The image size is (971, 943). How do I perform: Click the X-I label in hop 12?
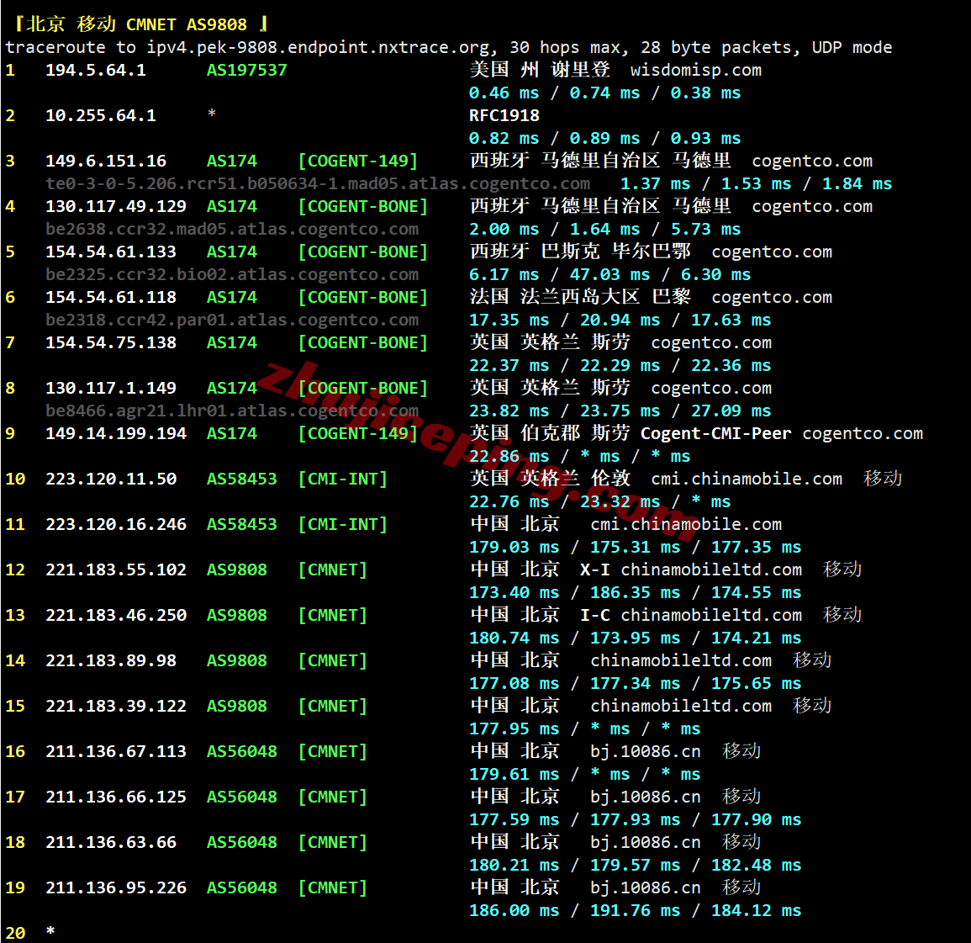pyautogui.click(x=595, y=570)
